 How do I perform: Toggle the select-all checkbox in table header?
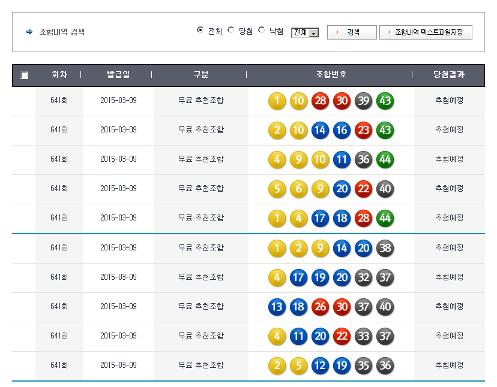coord(24,75)
